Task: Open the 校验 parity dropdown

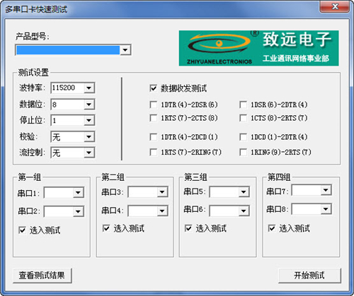Action: click(73, 136)
